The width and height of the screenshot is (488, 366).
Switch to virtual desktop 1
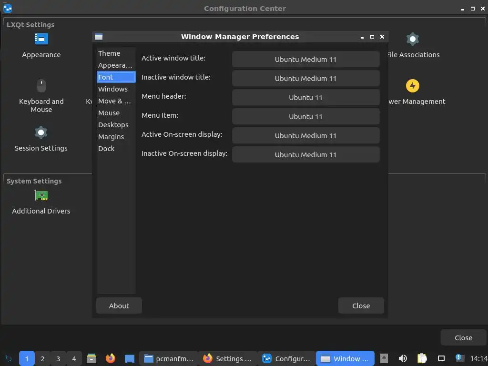click(27, 358)
